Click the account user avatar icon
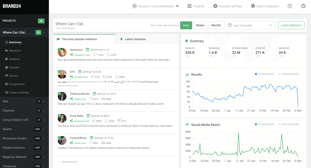The image size is (311, 168). point(135,6)
